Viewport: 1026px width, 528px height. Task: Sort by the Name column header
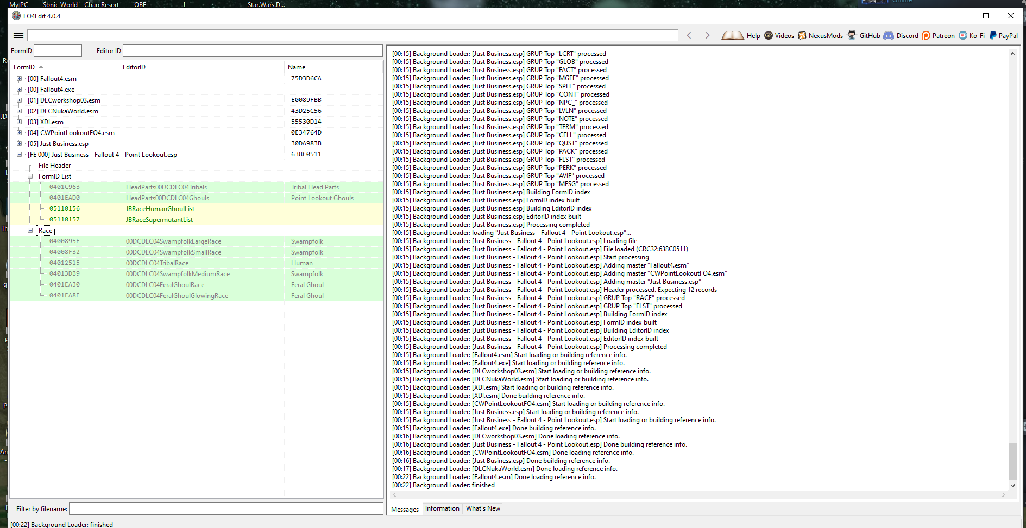[x=333, y=67]
